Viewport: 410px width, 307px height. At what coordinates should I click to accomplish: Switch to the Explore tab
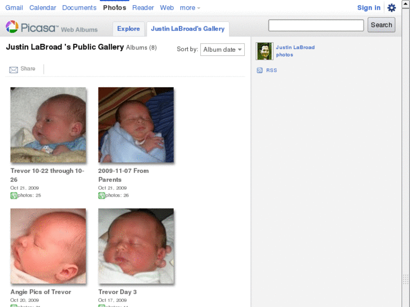(x=129, y=29)
